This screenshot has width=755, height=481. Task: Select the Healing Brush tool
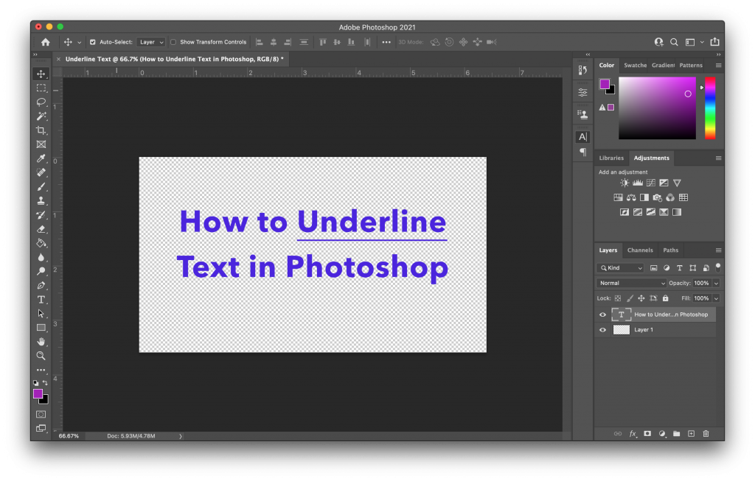point(41,172)
